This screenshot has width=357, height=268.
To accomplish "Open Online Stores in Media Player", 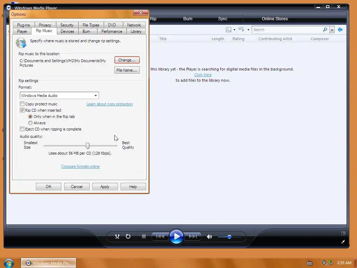I will [275, 19].
